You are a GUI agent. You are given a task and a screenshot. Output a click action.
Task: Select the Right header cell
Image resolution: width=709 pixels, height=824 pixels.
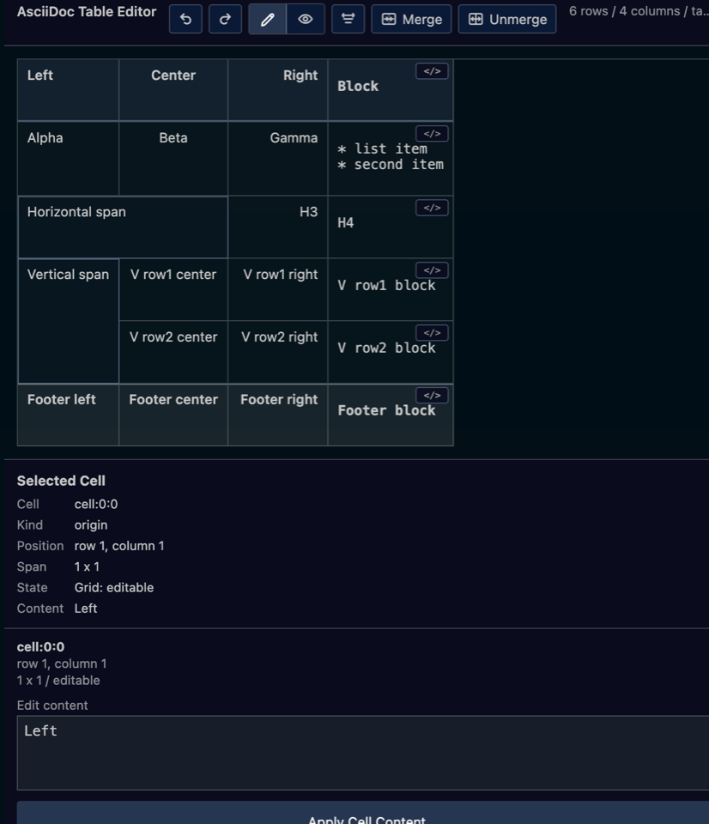pos(278,90)
